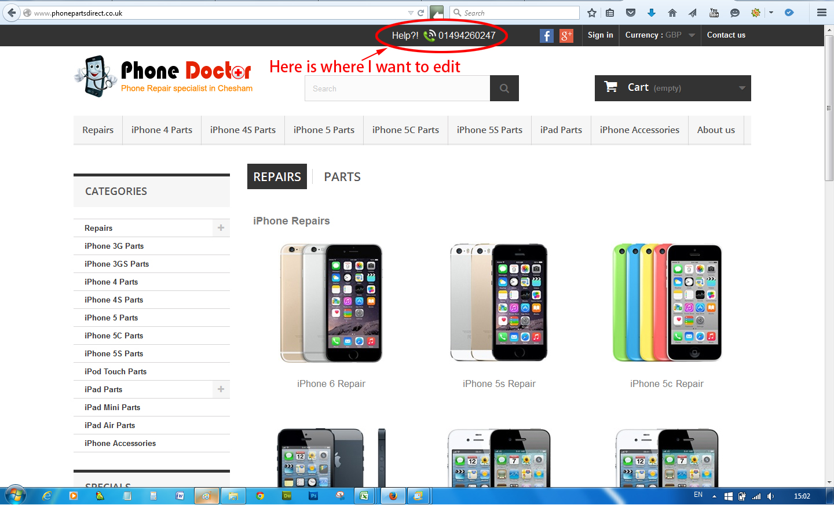The image size is (834, 505).
Task: Open the iPad Parts top menu
Action: [561, 130]
